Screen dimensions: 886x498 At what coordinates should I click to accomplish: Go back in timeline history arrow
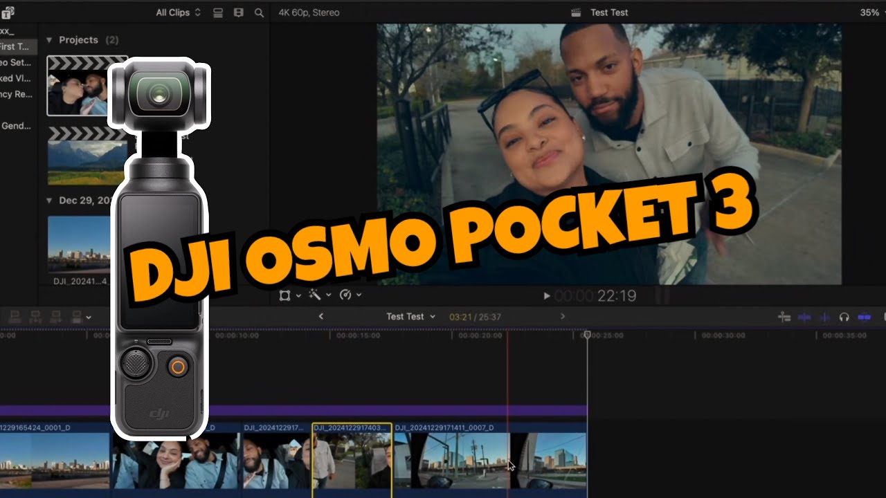pyautogui.click(x=320, y=316)
